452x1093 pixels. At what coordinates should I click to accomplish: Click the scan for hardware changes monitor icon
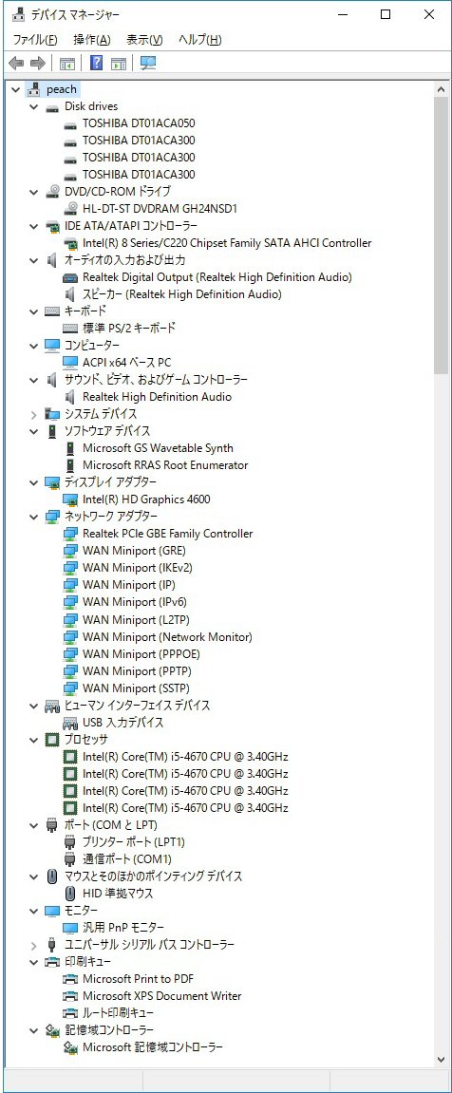(148, 63)
